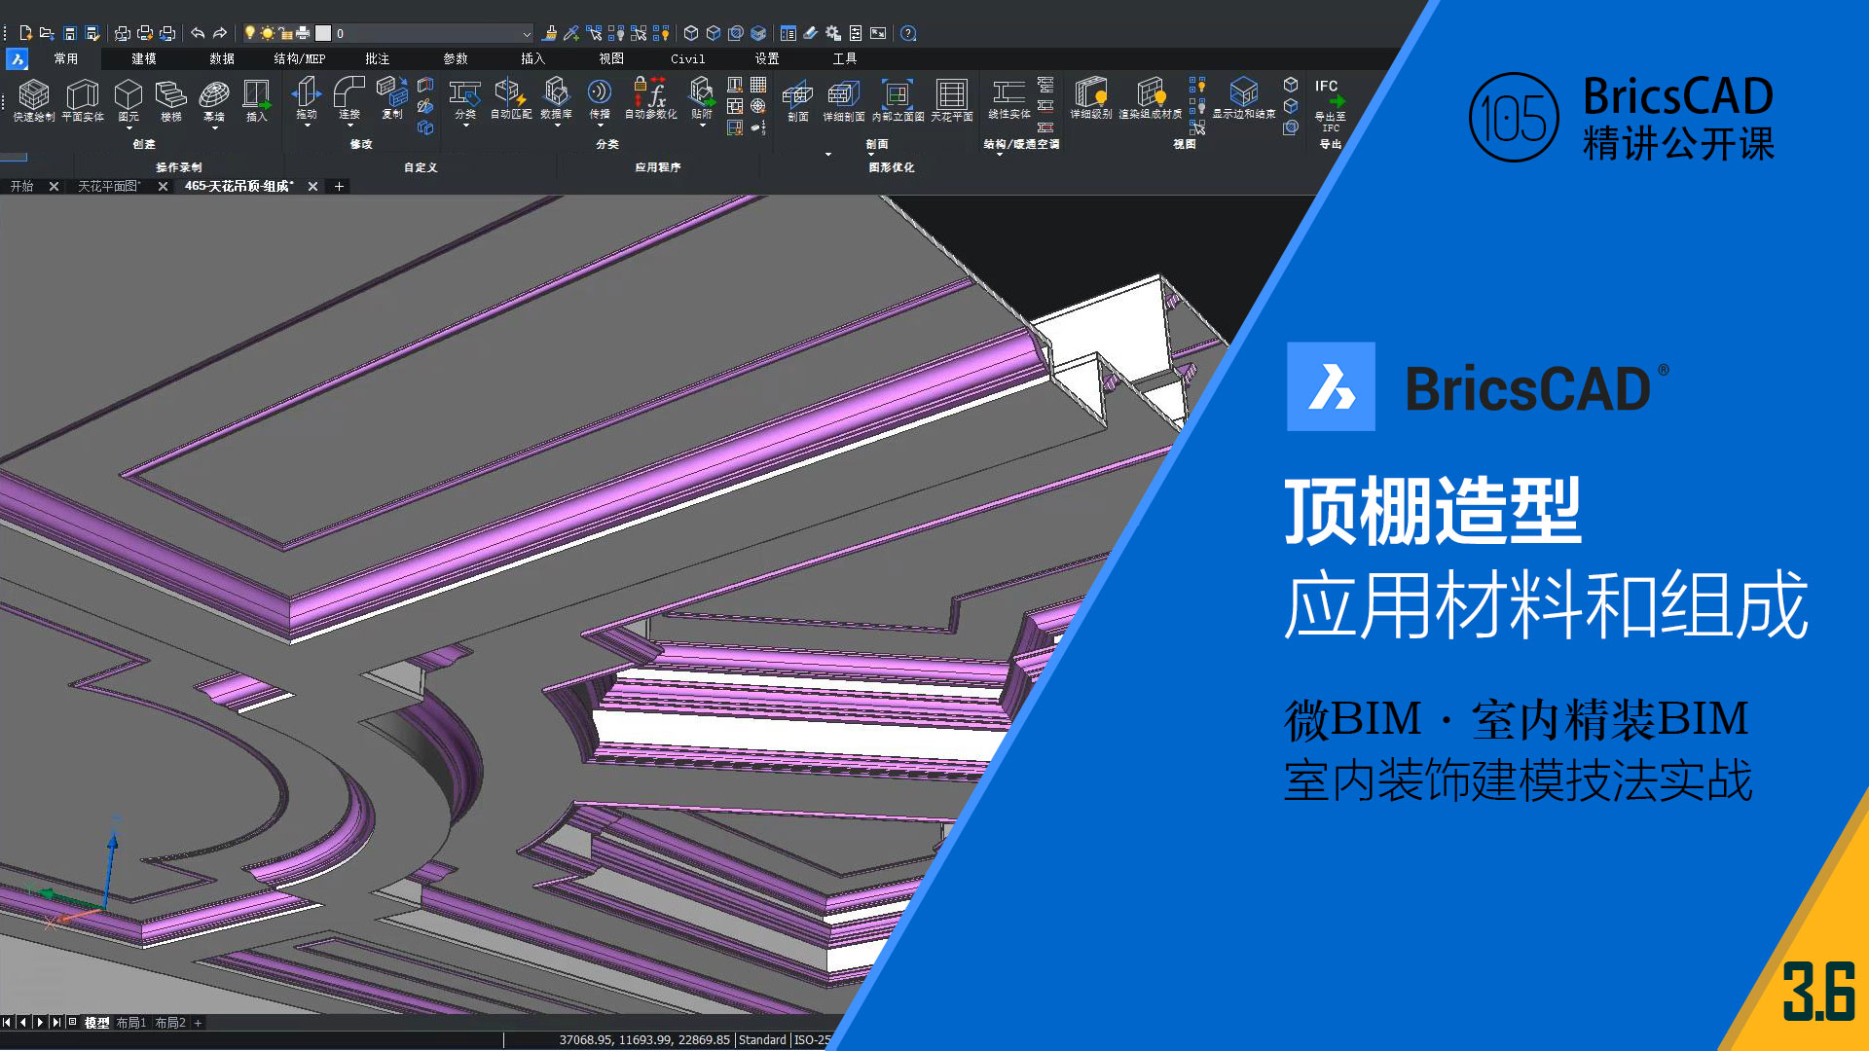Click the coordinates readout in status bar
Viewport: 1869px width, 1051px height.
tap(643, 1040)
